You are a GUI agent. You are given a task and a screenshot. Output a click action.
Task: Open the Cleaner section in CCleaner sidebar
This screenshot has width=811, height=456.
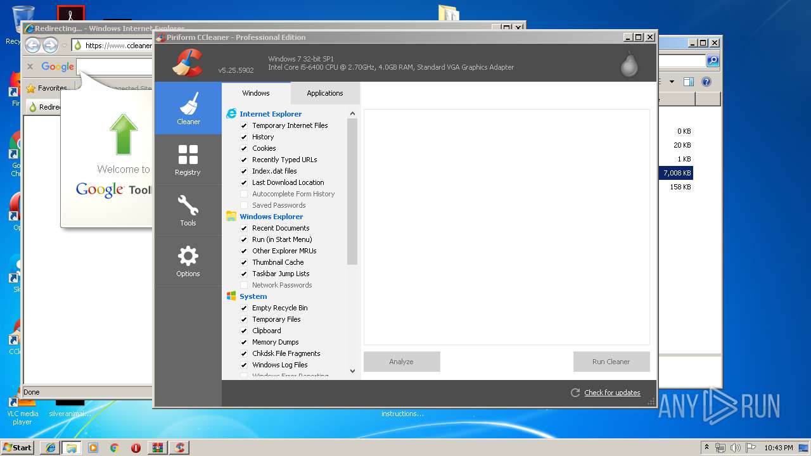pos(188,108)
